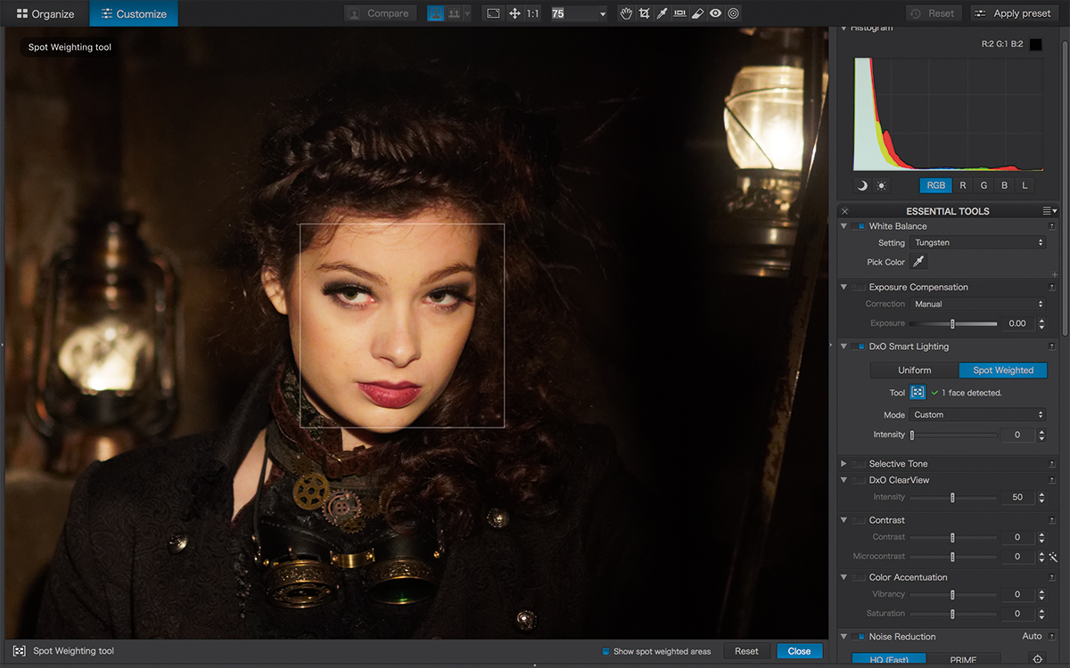Click Reset in the Spot Weighting bar

coord(747,651)
